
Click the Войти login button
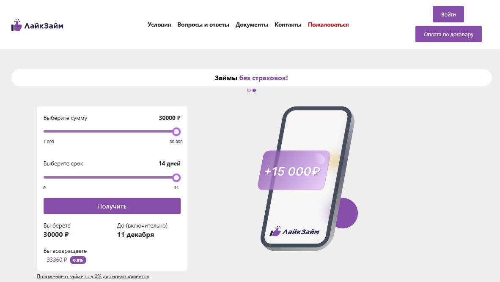pos(448,14)
